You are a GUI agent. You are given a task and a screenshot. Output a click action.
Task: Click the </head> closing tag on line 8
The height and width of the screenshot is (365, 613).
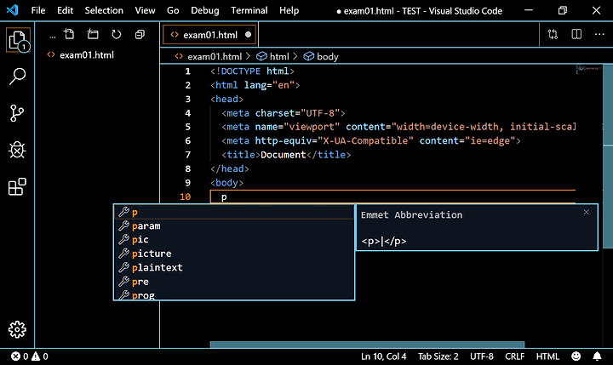click(x=230, y=168)
